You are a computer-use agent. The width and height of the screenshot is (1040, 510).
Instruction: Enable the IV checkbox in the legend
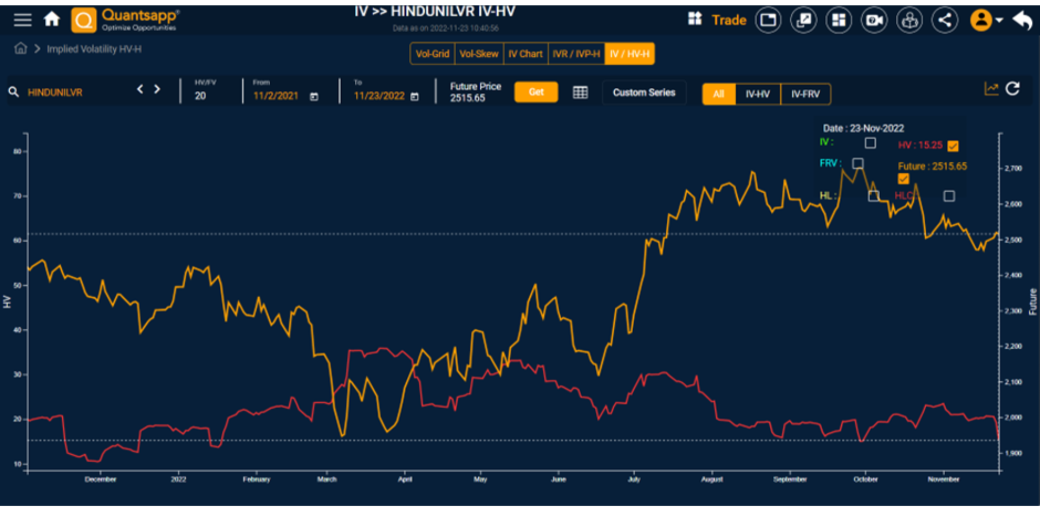tap(870, 143)
